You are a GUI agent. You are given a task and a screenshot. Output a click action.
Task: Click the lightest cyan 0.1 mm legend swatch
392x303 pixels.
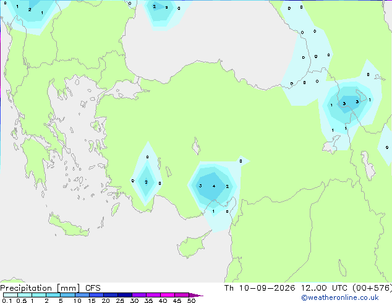pos(11,295)
